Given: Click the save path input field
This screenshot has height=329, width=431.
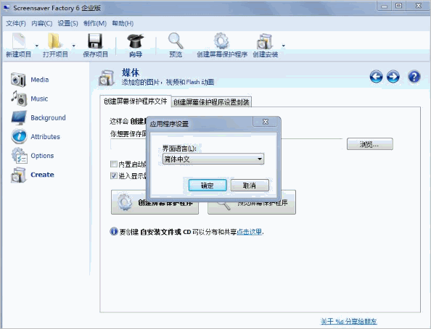Looking at the screenshot, I should click(x=226, y=144).
